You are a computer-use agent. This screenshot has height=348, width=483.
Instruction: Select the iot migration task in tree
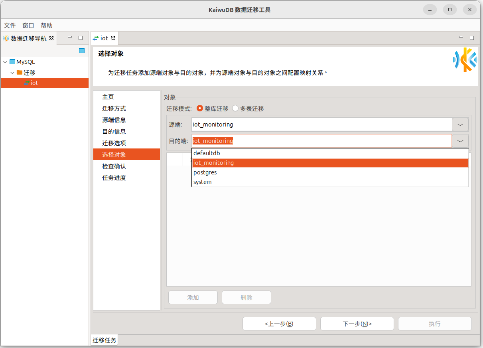pyautogui.click(x=34, y=83)
